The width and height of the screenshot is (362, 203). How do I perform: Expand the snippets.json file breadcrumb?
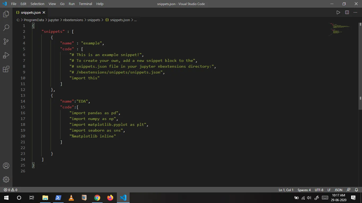click(x=118, y=20)
